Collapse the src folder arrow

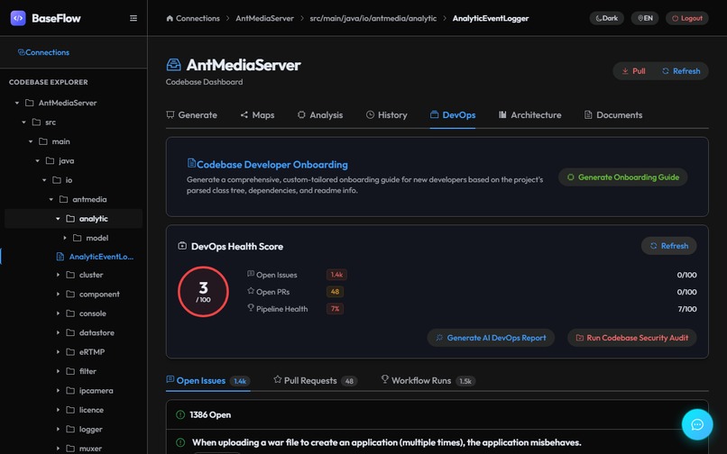point(23,123)
